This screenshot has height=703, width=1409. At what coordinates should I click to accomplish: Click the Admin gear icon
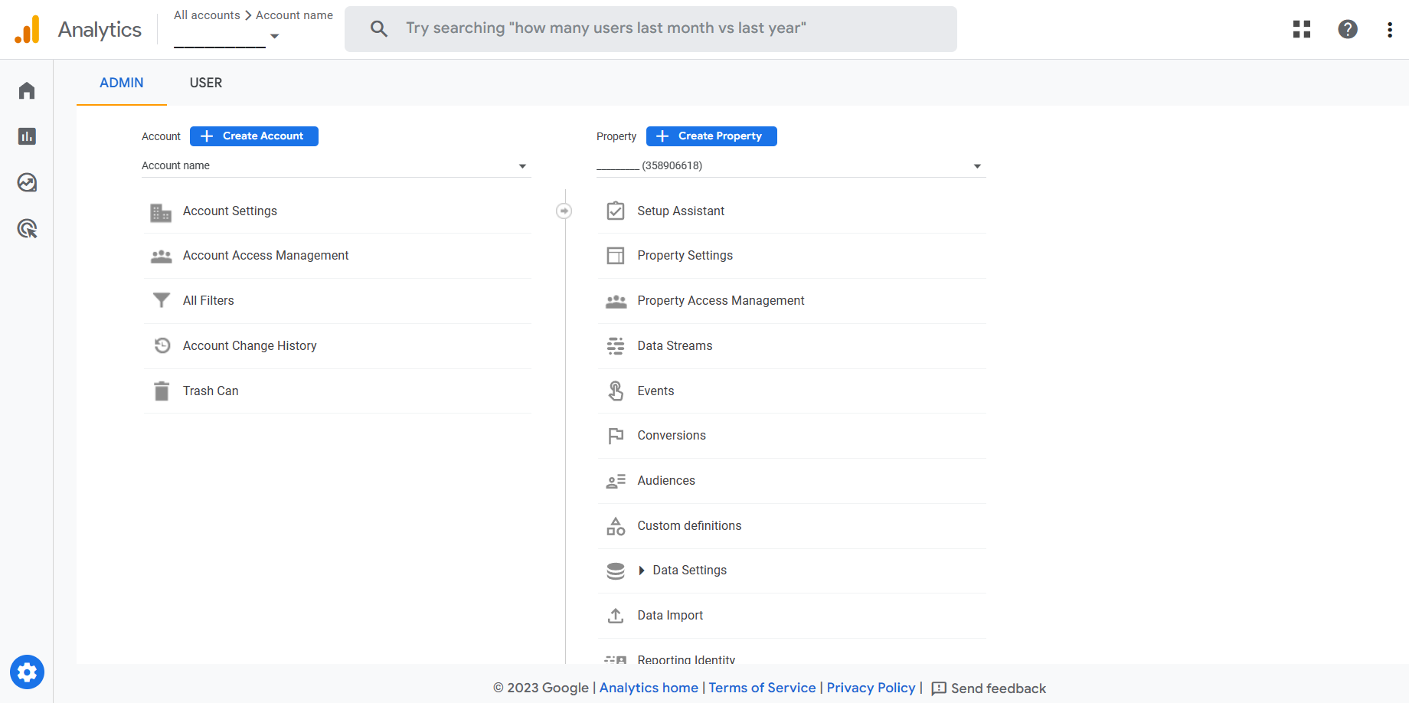click(x=27, y=672)
